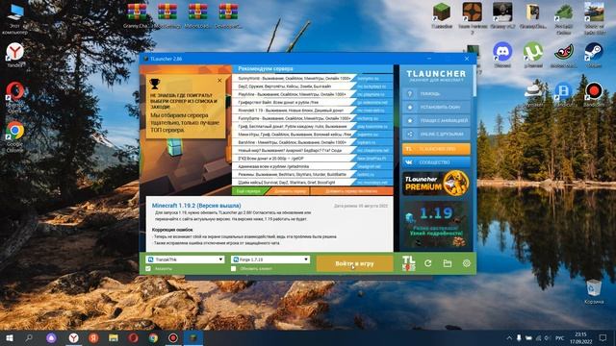Click the Рекомендуем сервера header

266,68
